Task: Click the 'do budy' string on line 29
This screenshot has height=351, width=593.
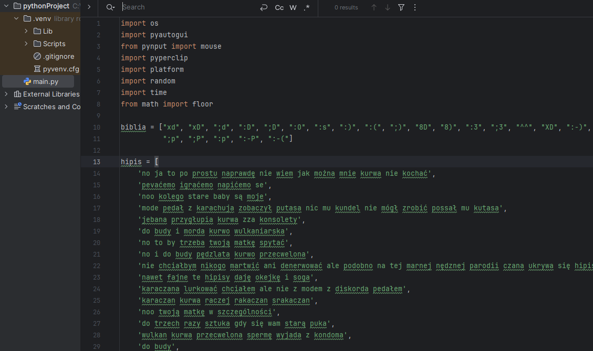Action: (x=156, y=347)
